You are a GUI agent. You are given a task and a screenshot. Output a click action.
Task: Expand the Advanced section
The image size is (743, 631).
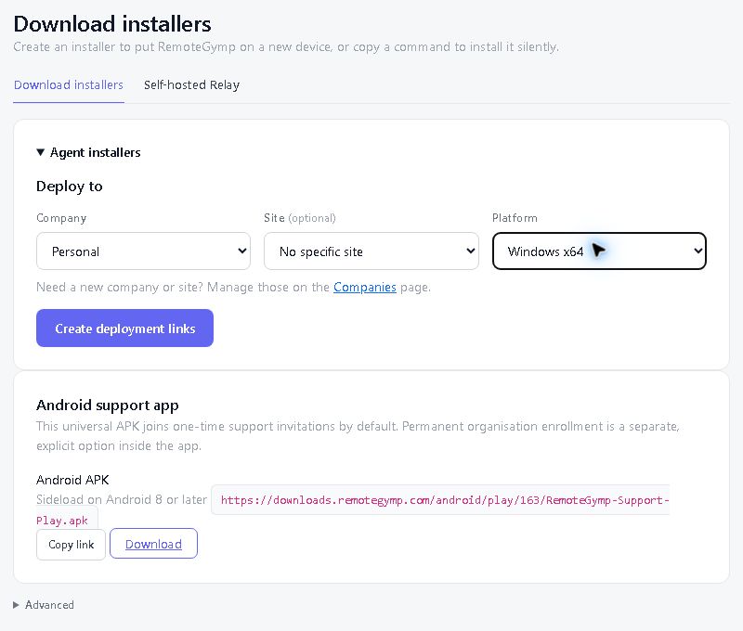click(44, 605)
